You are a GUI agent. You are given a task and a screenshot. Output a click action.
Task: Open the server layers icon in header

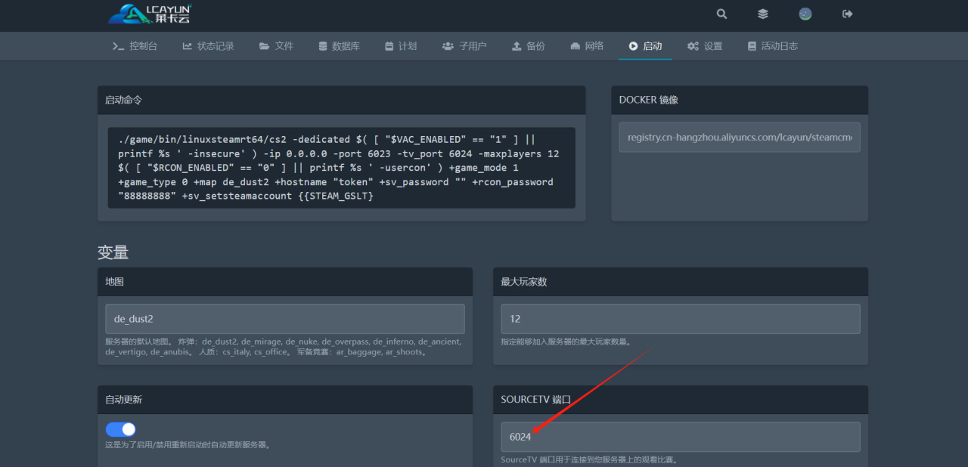point(763,14)
